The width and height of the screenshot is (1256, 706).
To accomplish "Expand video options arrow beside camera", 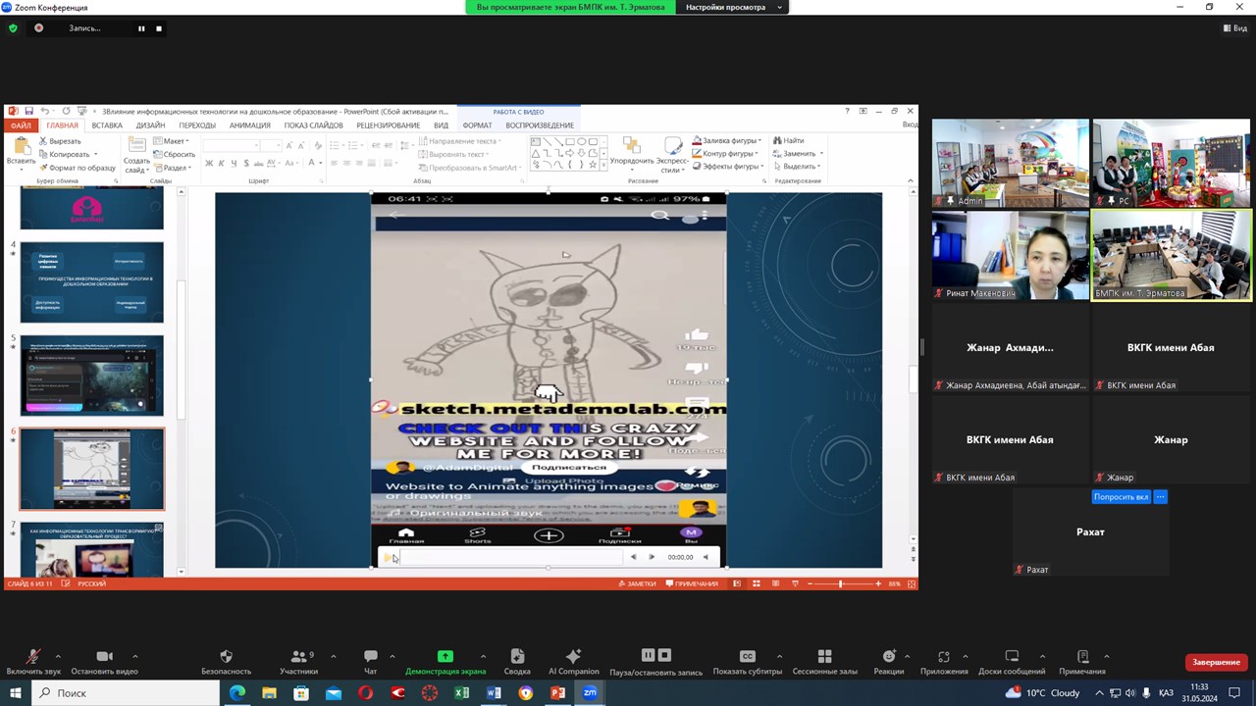I will click(x=134, y=656).
